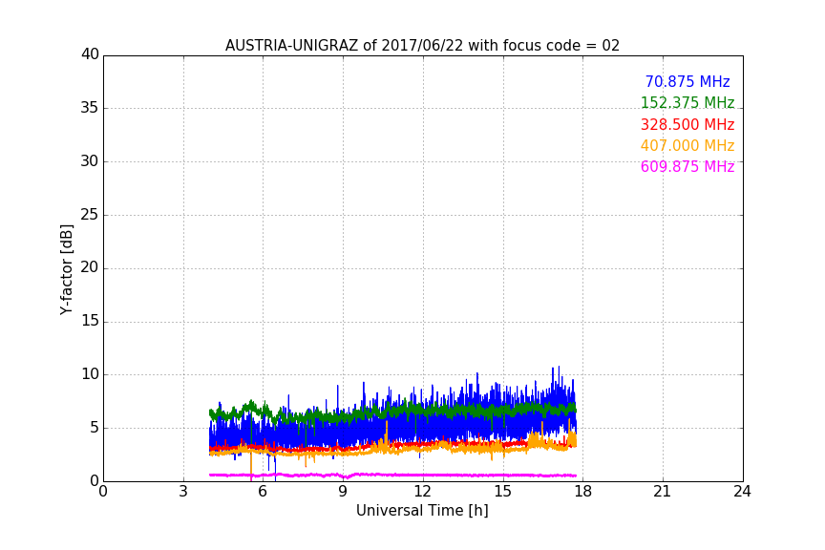Click the y-axis tick value 10
Viewport: 825px width, 550px height.
(90, 374)
